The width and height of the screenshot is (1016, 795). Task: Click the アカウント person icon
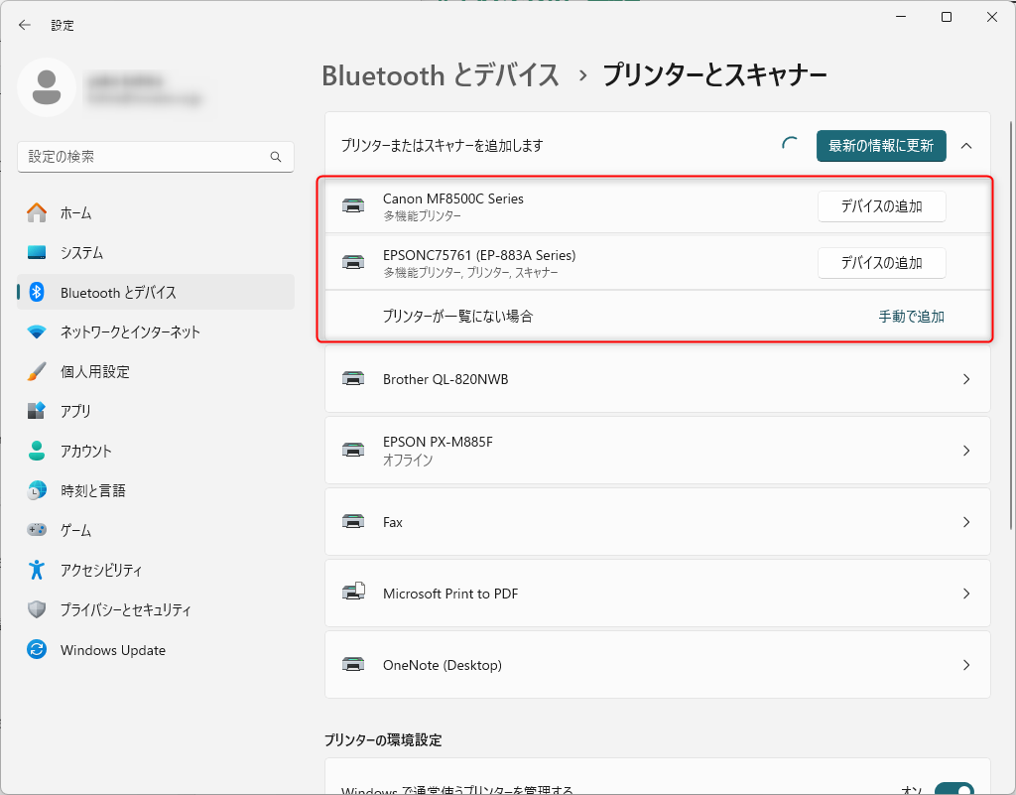click(37, 451)
